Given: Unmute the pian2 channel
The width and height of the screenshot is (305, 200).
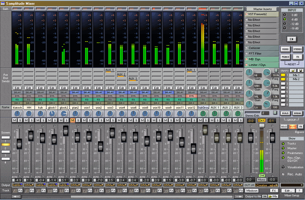Looking at the screenshot, I should 73,120.
